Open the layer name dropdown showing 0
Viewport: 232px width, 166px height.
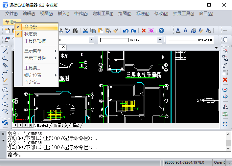(x=91, y=40)
